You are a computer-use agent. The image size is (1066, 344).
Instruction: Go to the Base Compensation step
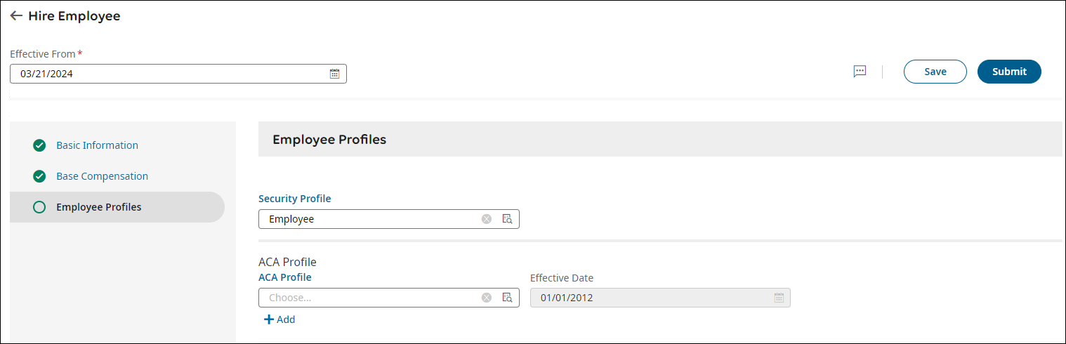coord(102,176)
